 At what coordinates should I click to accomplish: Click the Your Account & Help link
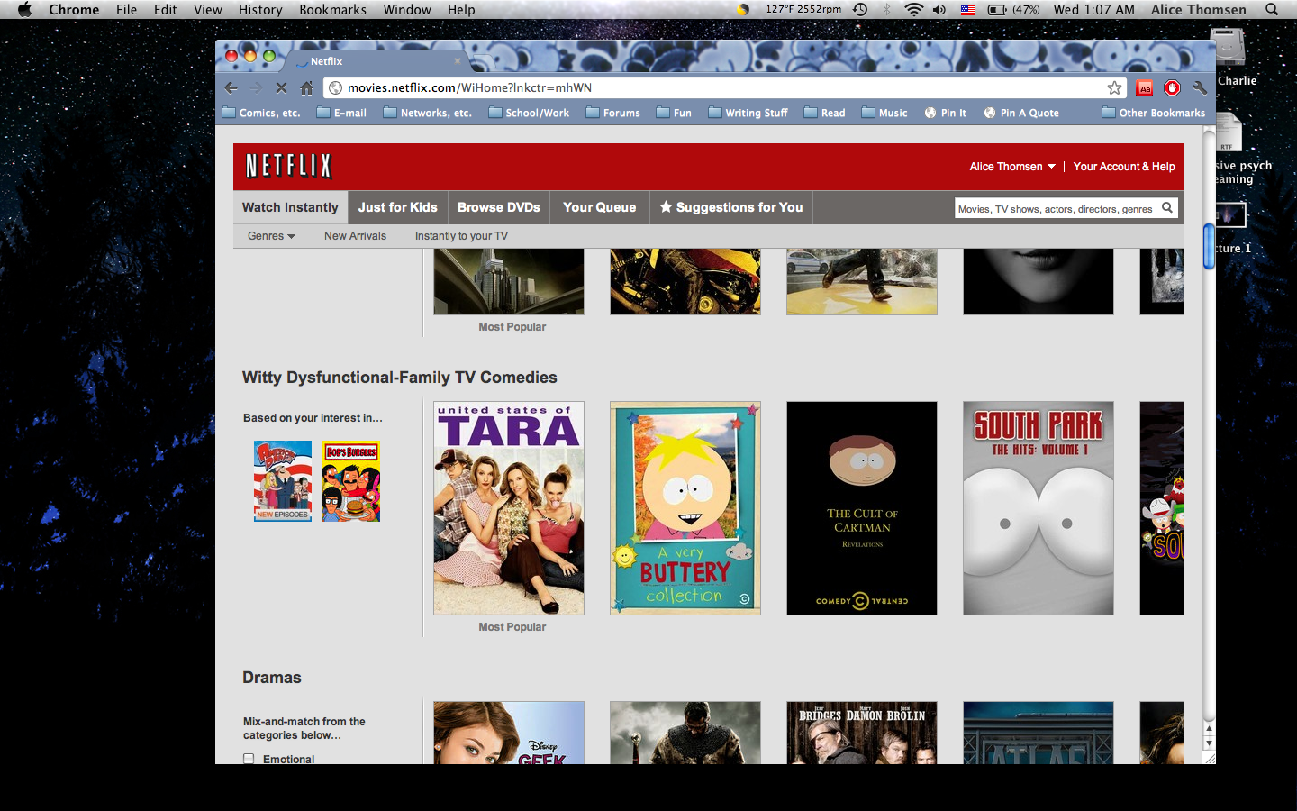[x=1124, y=167]
